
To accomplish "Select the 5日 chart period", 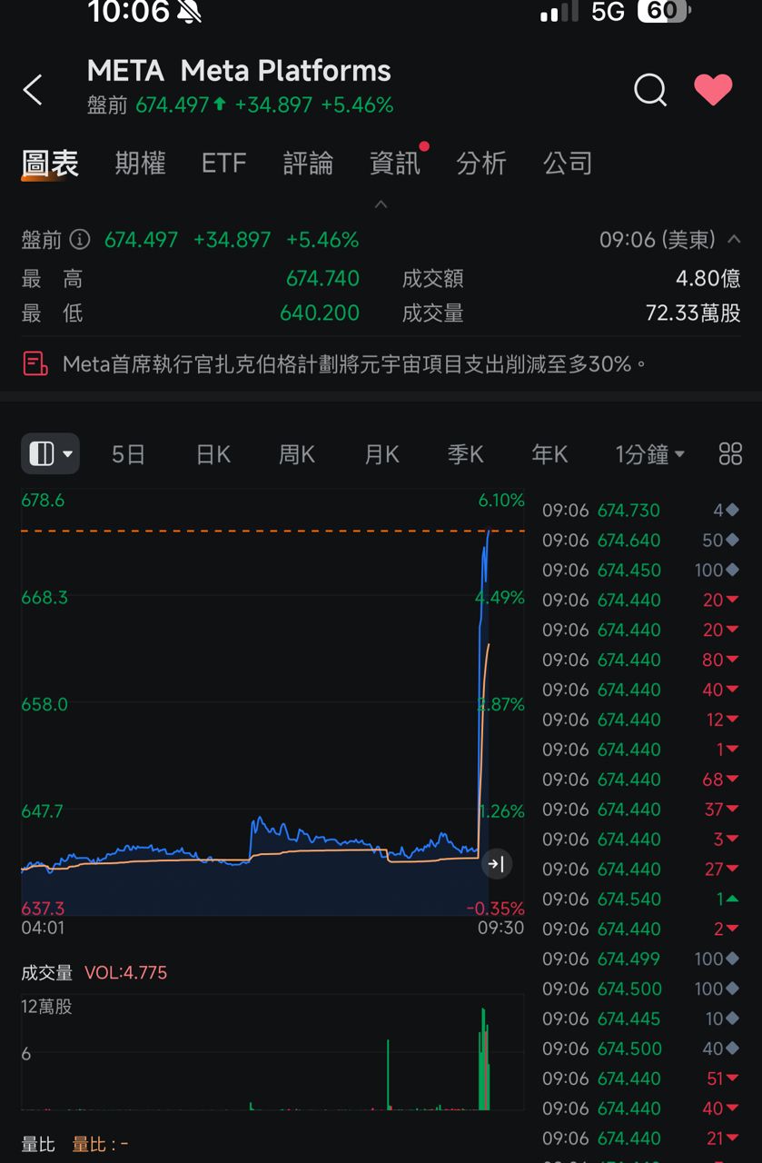I will coord(128,454).
